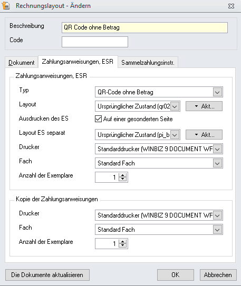The image size is (241, 286).
Task: Select the Zahlungsanweisungen, ESR tab
Action: point(78,62)
